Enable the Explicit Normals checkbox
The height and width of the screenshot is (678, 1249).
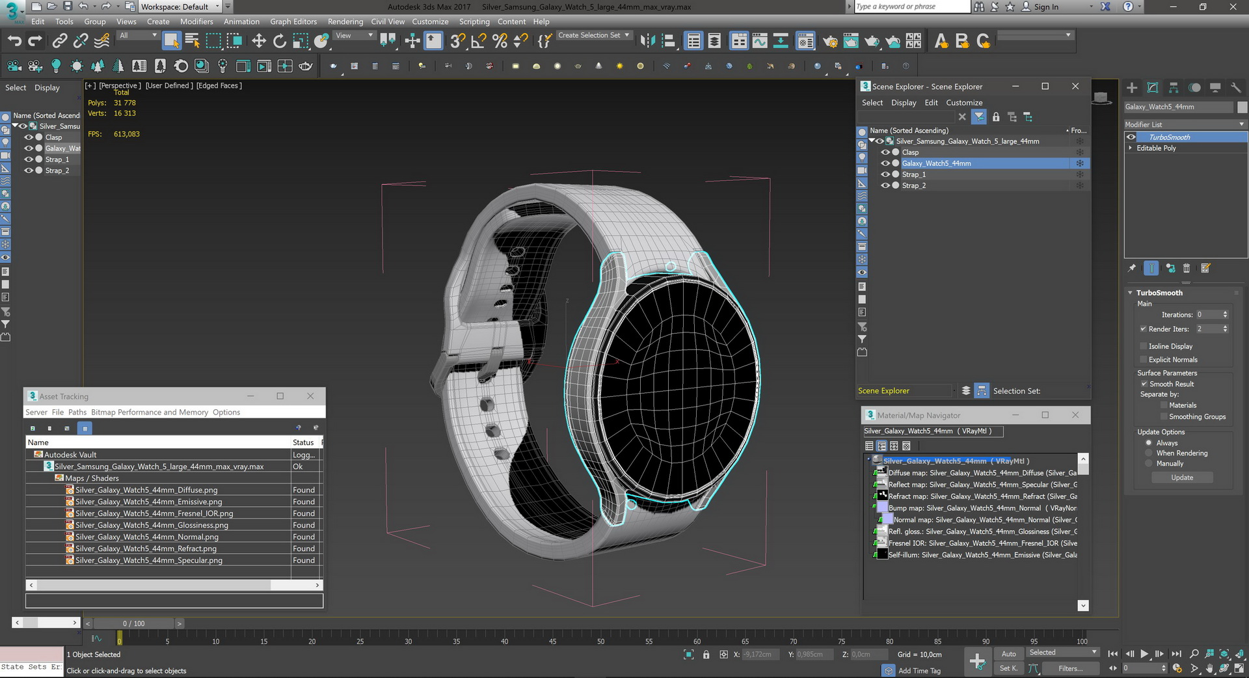click(1144, 360)
